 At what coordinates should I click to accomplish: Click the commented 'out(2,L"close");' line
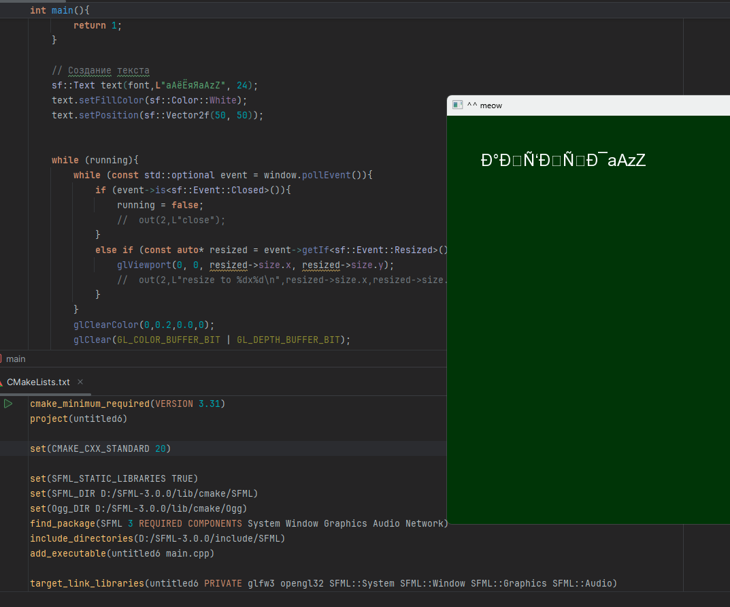171,220
